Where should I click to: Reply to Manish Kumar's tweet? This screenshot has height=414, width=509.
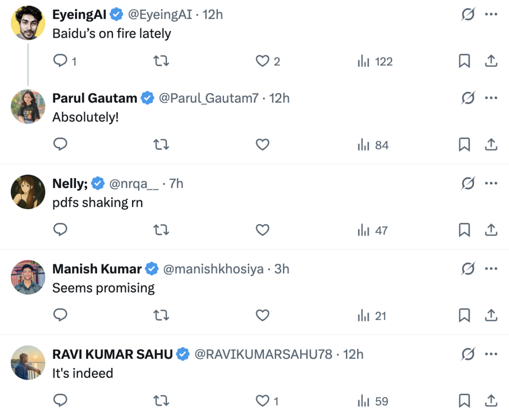coord(60,315)
